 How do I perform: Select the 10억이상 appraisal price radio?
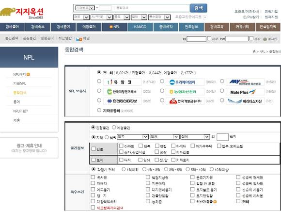coord(212,169)
